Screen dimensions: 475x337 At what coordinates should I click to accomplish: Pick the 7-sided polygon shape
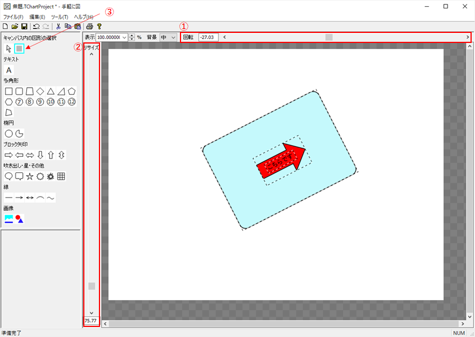coord(19,102)
